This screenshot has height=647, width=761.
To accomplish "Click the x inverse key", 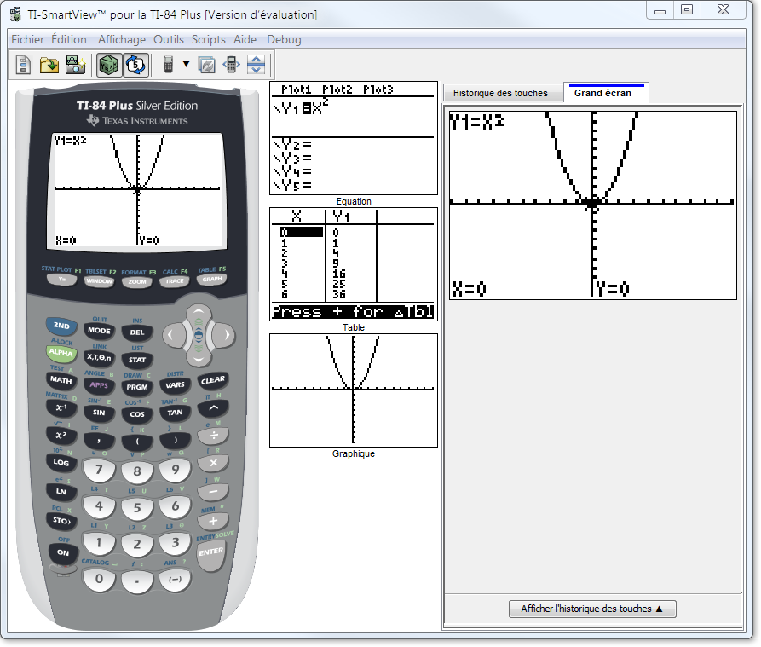I will [61, 408].
